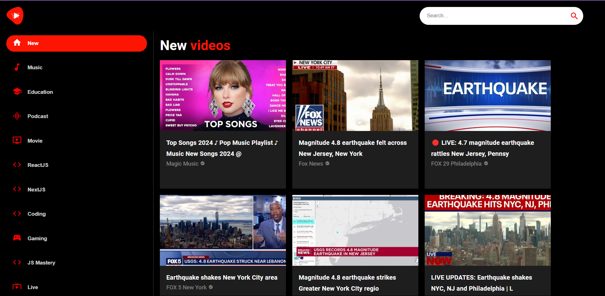The image size is (605, 296).
Task: Open Magnitude 4.8 earthquake strikes Greater title
Action: click(347, 283)
